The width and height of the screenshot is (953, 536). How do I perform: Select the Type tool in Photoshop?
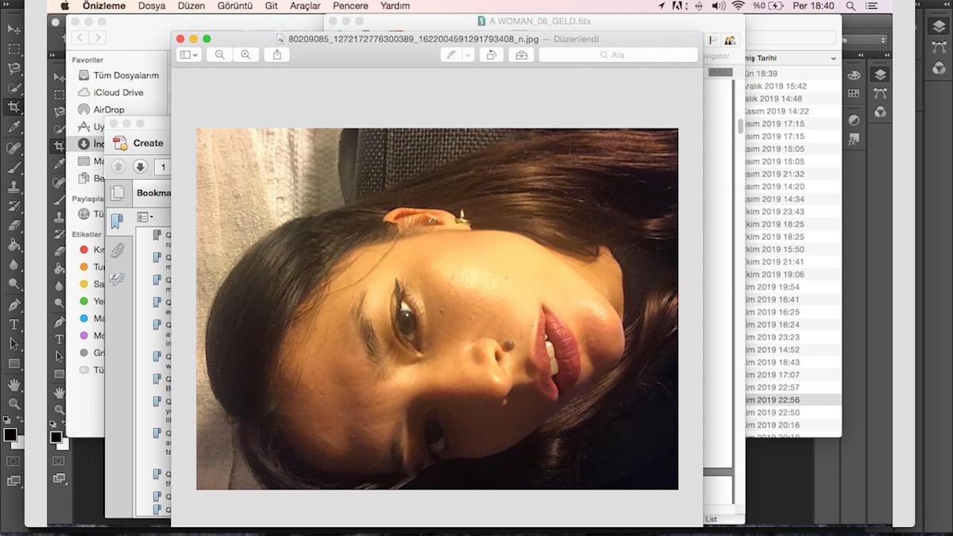[x=14, y=325]
